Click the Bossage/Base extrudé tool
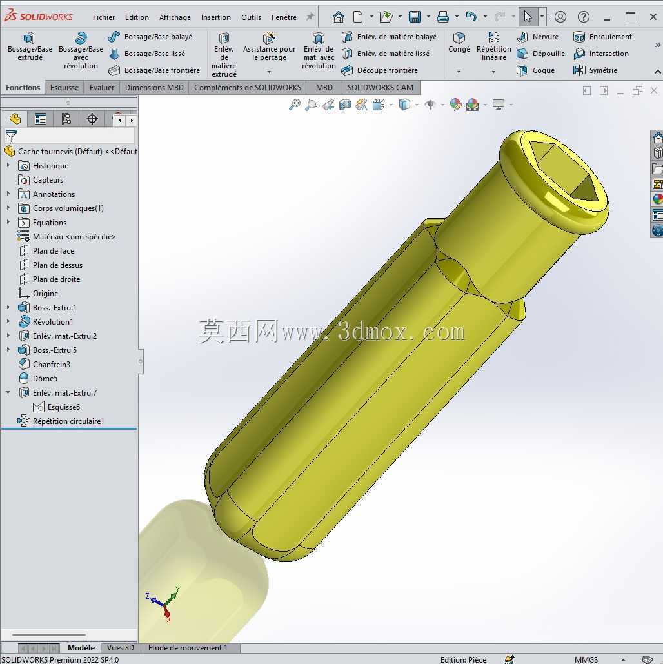Viewport: 663px width, 664px height. point(30,47)
